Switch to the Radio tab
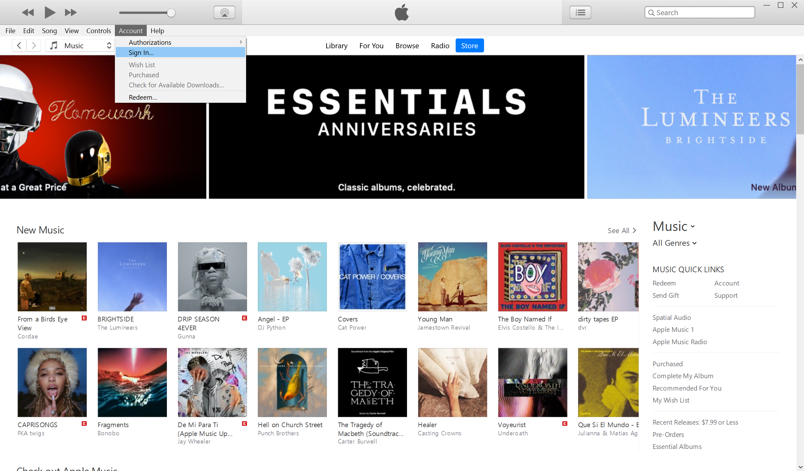 tap(440, 46)
